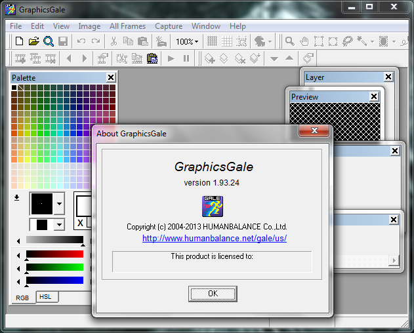Open the File menu

(x=16, y=26)
